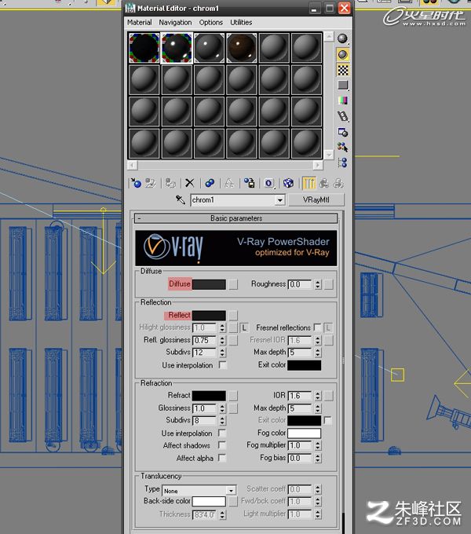Toggle the Hilight glossiness L lock button
Image resolution: width=471 pixels, height=534 pixels.
point(244,327)
